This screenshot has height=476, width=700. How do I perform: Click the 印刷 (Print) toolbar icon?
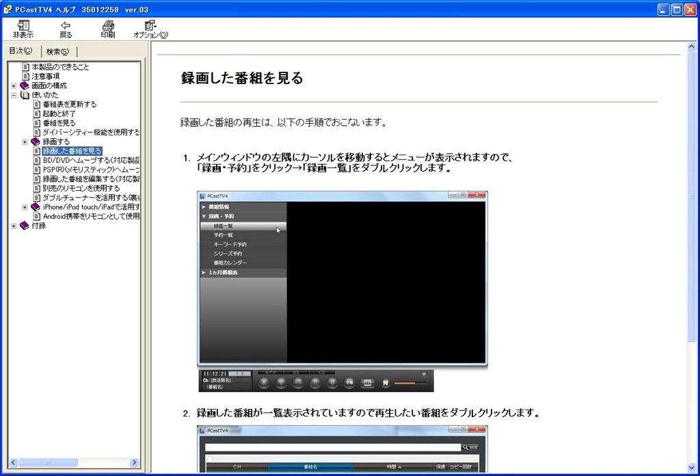click(x=107, y=29)
